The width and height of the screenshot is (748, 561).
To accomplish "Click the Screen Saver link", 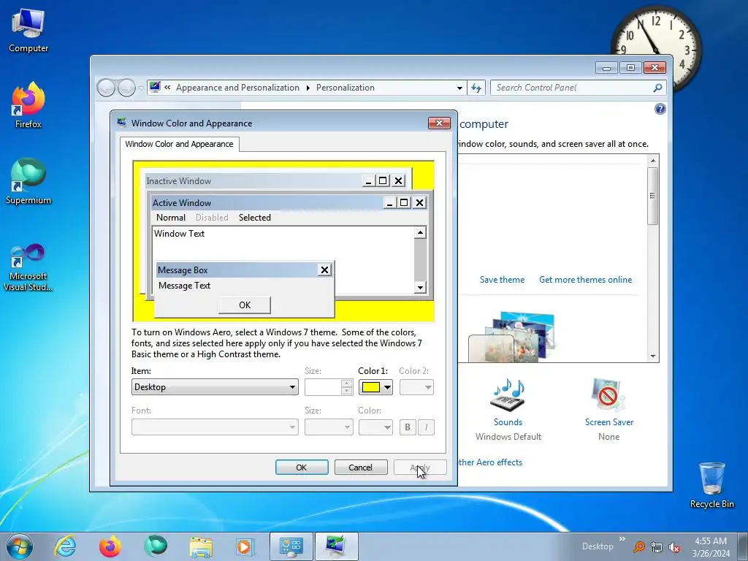I will pyautogui.click(x=609, y=422).
